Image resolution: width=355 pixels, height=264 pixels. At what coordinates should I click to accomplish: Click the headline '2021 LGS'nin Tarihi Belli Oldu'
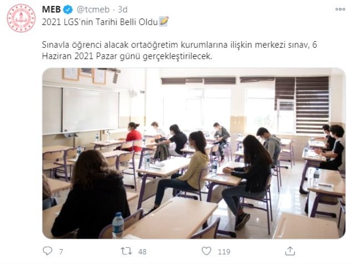click(x=100, y=22)
